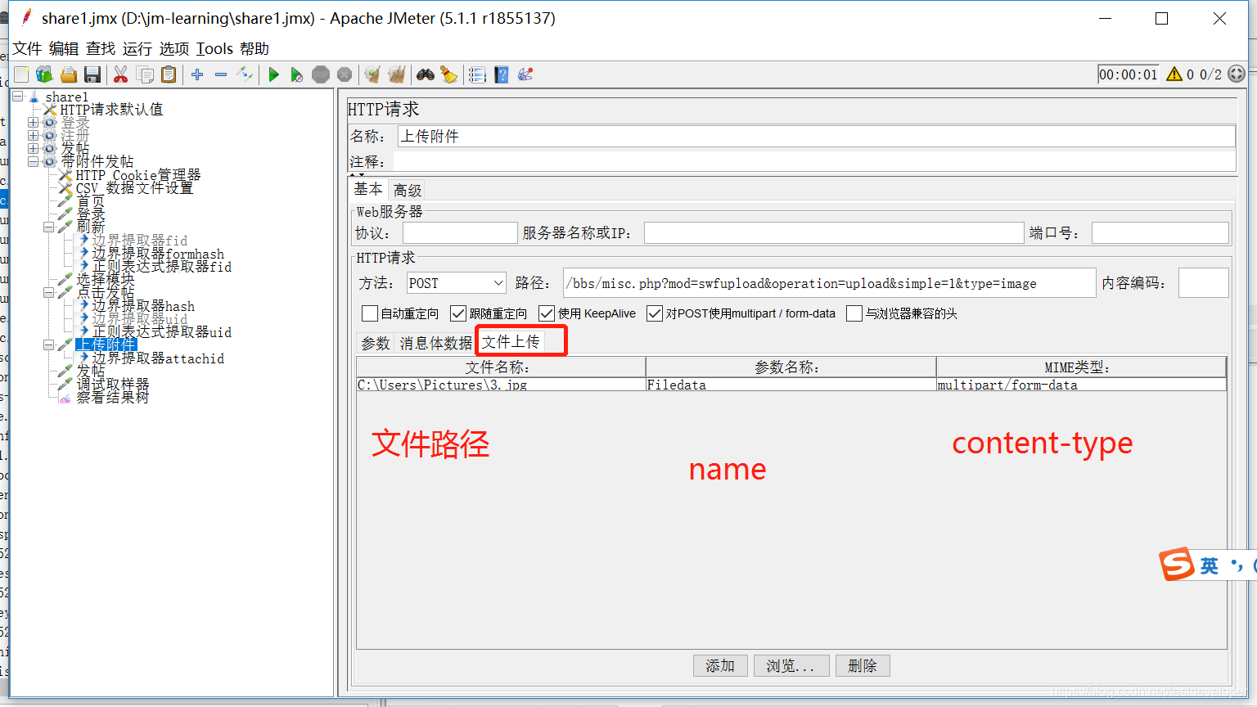
Task: Select the Filedata parameter name cell
Action: pyautogui.click(x=791, y=385)
